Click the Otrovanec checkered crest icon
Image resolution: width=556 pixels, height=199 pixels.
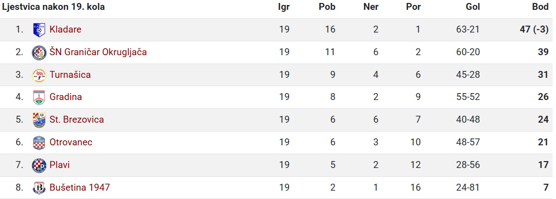point(39,143)
